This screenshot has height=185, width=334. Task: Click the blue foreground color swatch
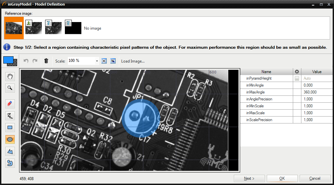(x=8, y=60)
